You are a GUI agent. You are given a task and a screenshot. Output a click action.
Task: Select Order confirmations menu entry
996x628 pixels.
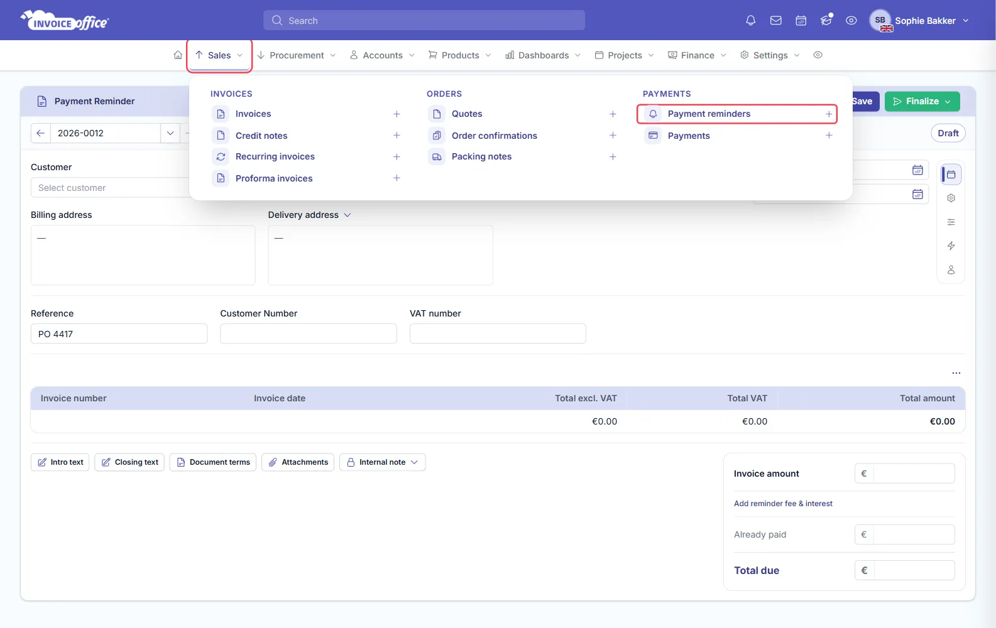coord(494,136)
